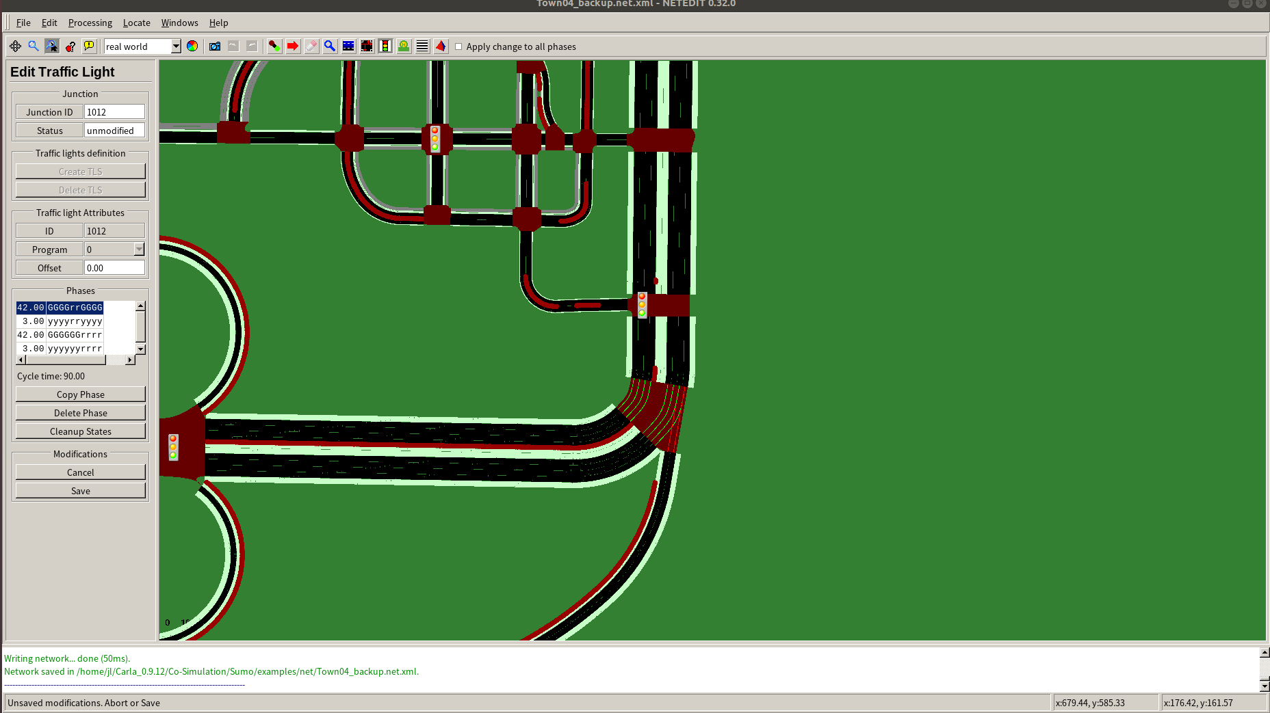This screenshot has height=713, width=1270.
Task: Open the File menu
Action: point(23,23)
